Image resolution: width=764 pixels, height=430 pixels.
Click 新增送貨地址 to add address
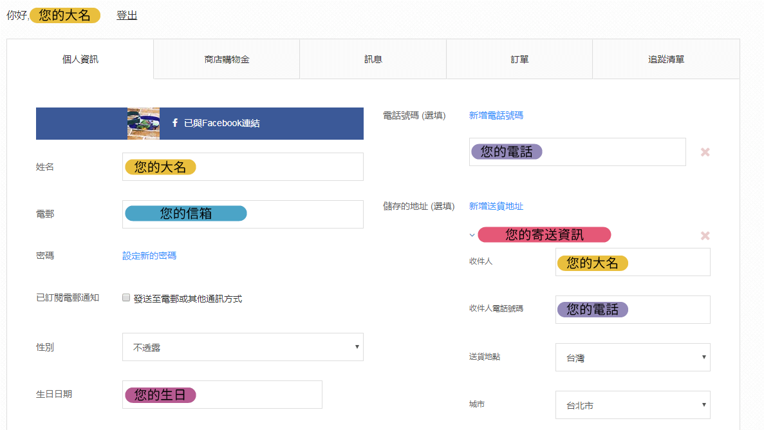[x=496, y=206]
